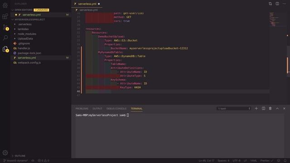Open serverless.yml under Open Editors
The height and width of the screenshot is (163, 290).
coord(32,14)
